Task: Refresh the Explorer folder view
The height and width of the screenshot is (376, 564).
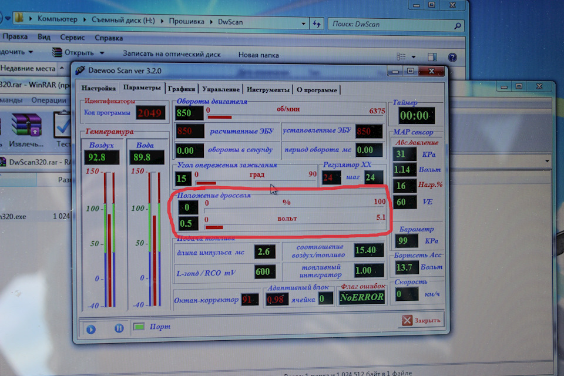Action: pyautogui.click(x=317, y=24)
